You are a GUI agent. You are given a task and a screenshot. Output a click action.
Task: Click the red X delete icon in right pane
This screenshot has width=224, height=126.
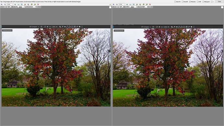coord(150,5)
